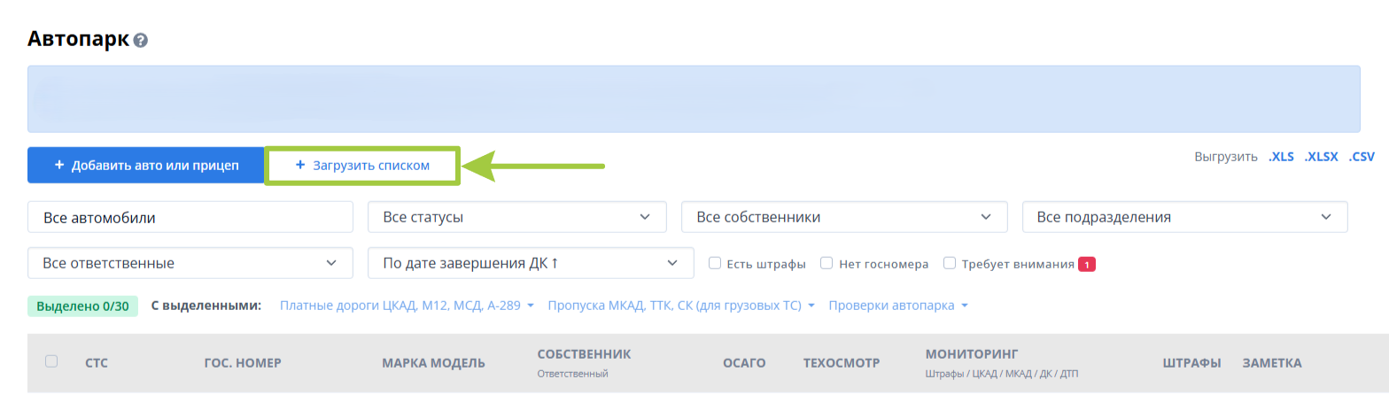Expand the Проверки автопарка menu
The image size is (1389, 395).
pyautogui.click(x=898, y=306)
